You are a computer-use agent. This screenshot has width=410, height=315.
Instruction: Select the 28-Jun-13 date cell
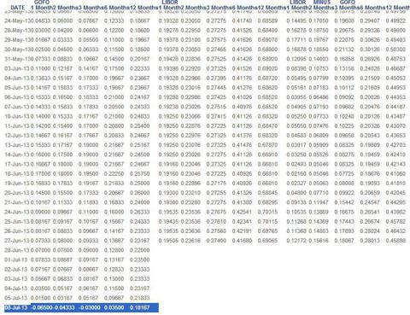coord(17,250)
